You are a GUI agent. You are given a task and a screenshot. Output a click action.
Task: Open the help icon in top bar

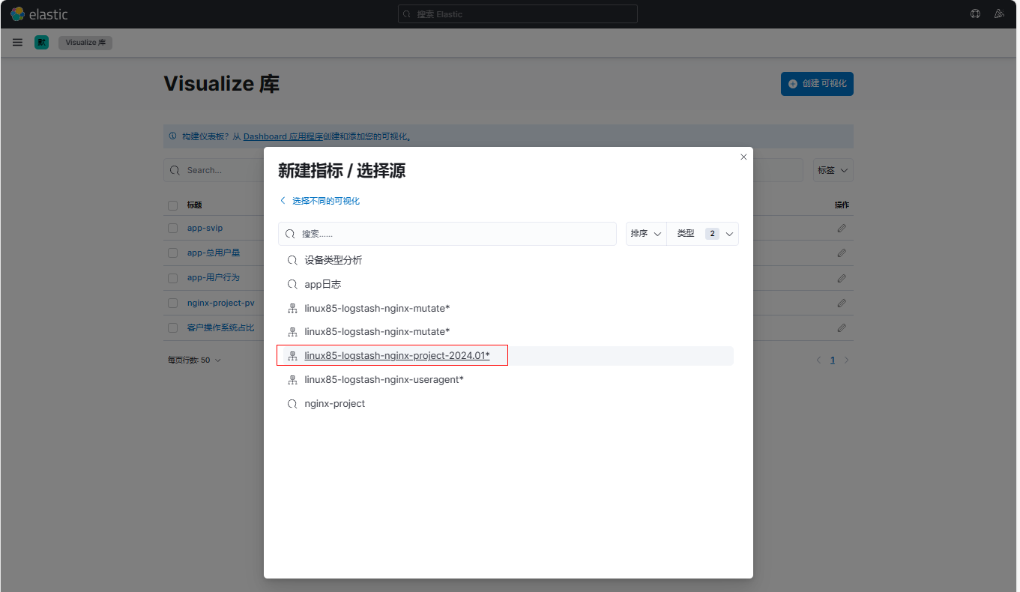(x=975, y=13)
